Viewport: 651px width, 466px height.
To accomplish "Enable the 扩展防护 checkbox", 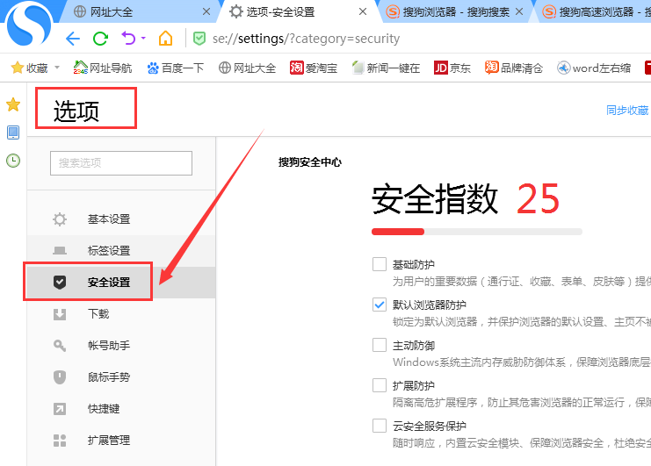I will (380, 385).
